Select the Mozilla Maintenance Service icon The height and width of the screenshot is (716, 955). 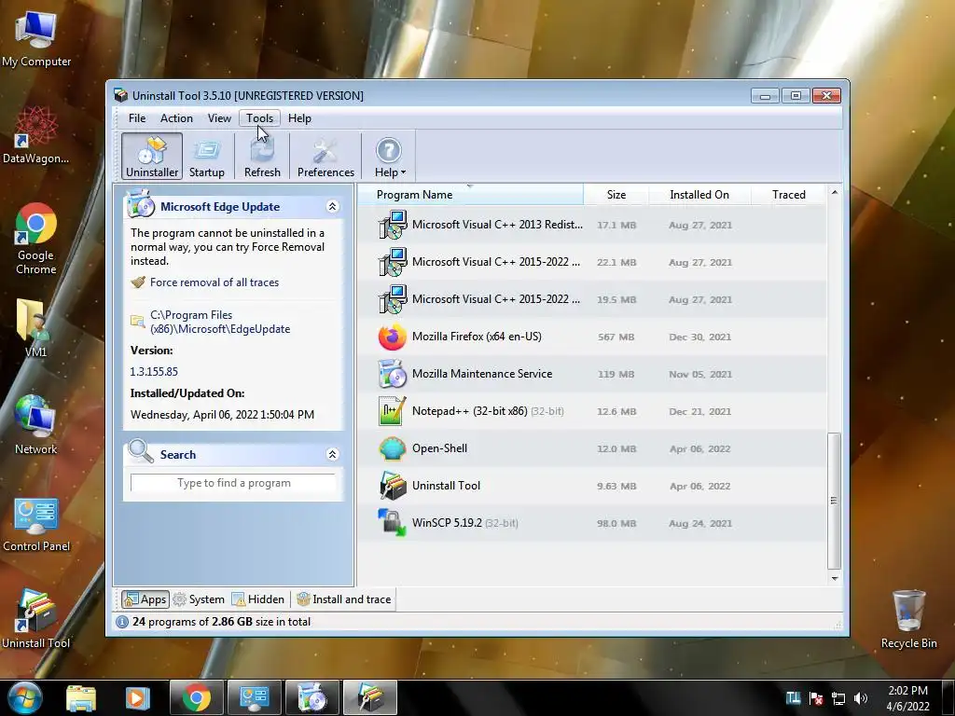(x=393, y=374)
